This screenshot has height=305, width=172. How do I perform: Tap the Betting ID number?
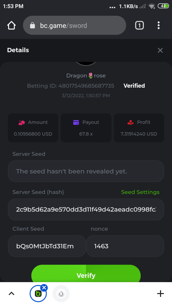pos(86,86)
